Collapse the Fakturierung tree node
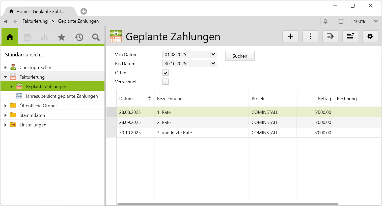The image size is (382, 206). coord(6,77)
